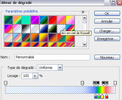The image size is (122, 100).
Task: Open the Type de dégradé dropdown
Action: (x=60, y=67)
